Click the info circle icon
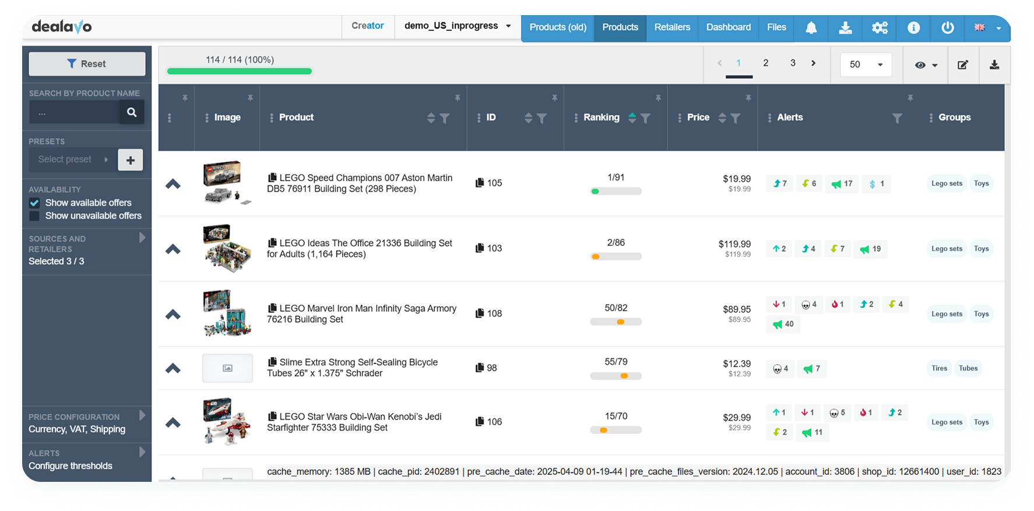The width and height of the screenshot is (1034, 511). [913, 27]
